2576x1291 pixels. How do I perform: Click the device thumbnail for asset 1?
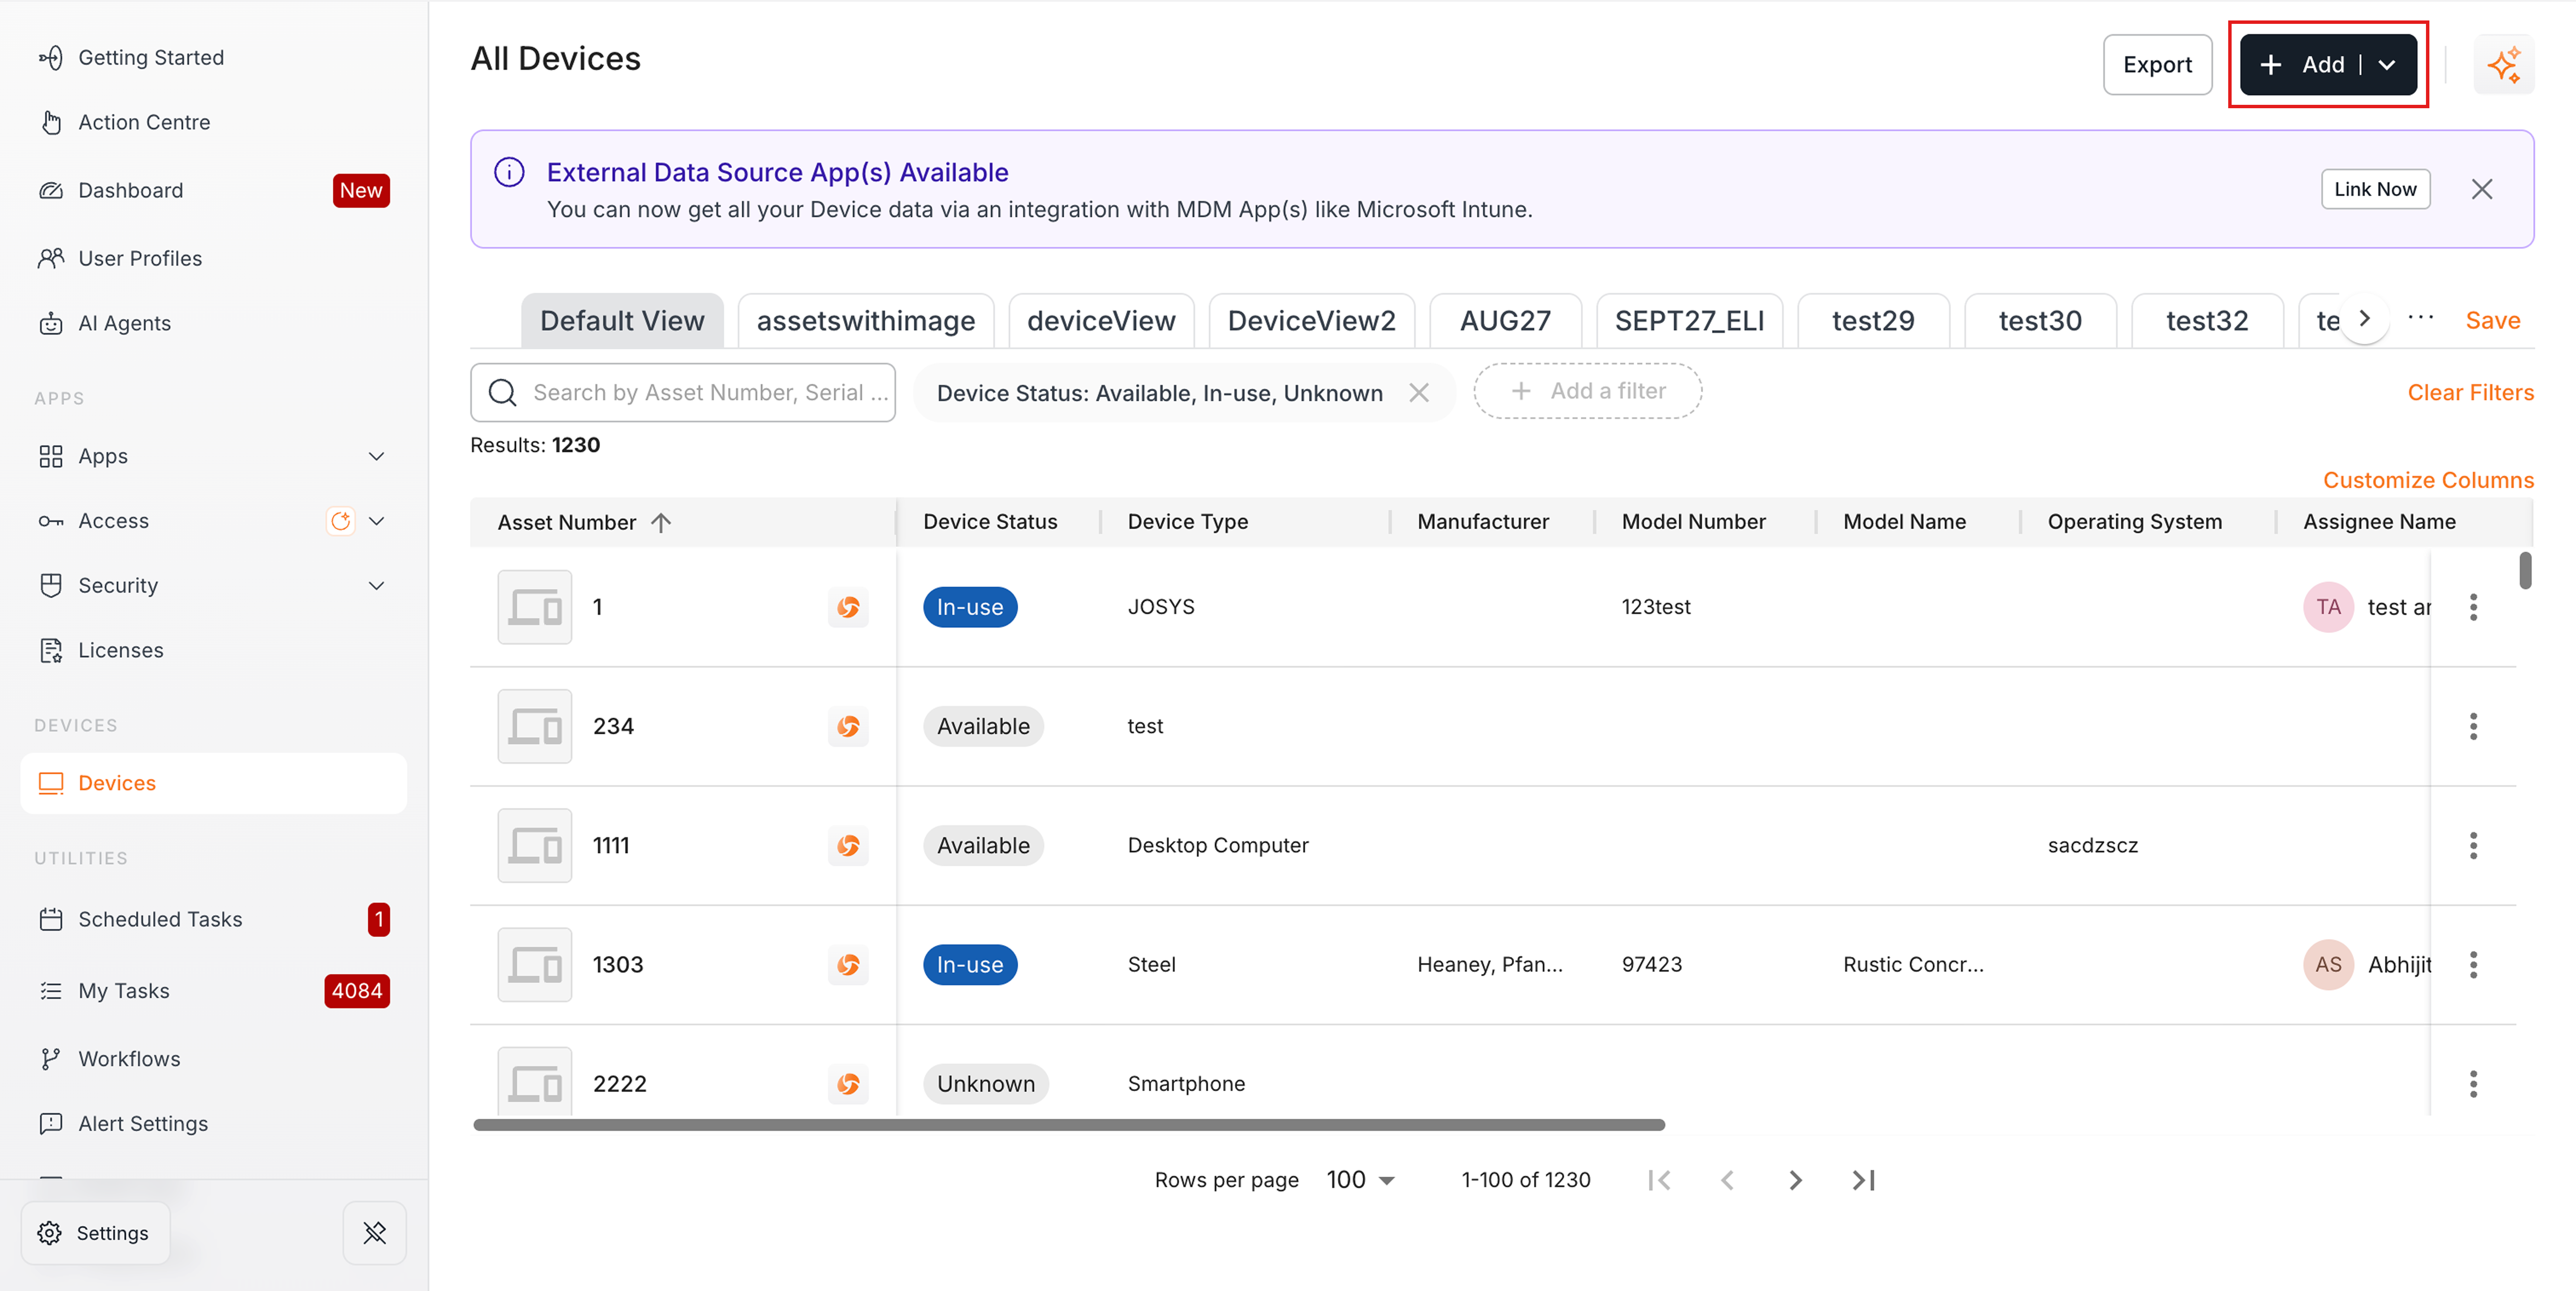(535, 607)
